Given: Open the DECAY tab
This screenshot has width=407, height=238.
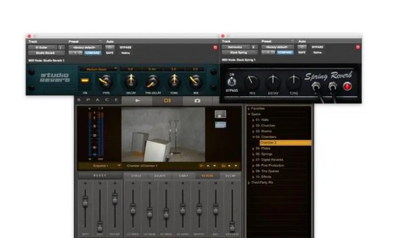Looking at the screenshot, I should point(230,176).
